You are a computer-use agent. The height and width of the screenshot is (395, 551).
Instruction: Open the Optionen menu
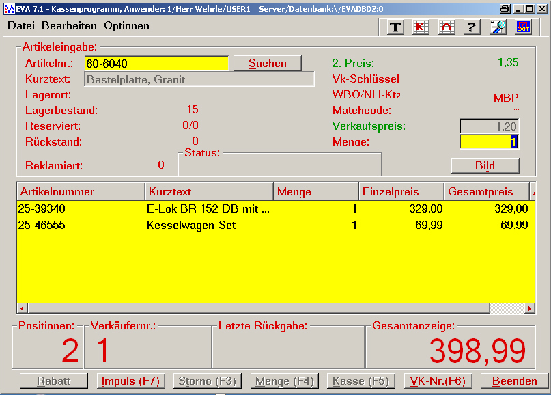(x=126, y=26)
